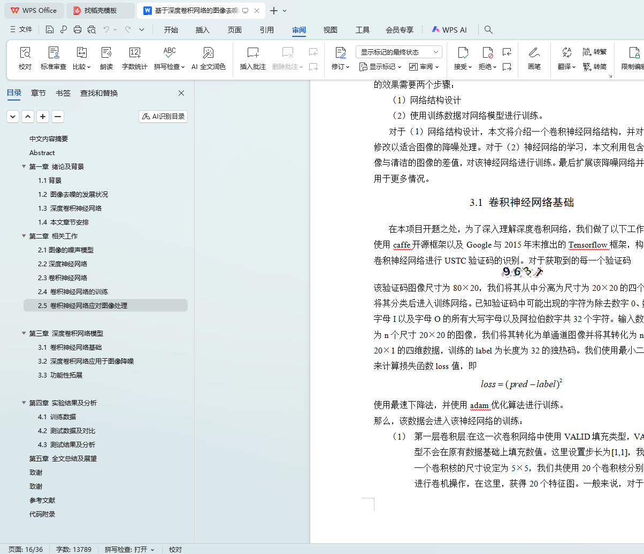This screenshot has height=554, width=644.
Task: Click the plus icon to add outline heading
Action: coord(43,117)
